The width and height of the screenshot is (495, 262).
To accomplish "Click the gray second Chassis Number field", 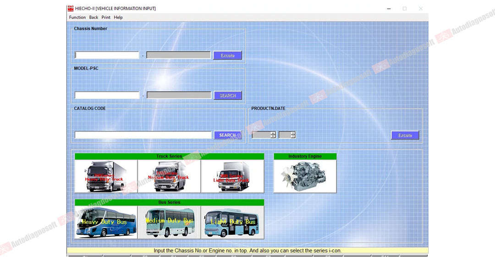I will coord(179,56).
